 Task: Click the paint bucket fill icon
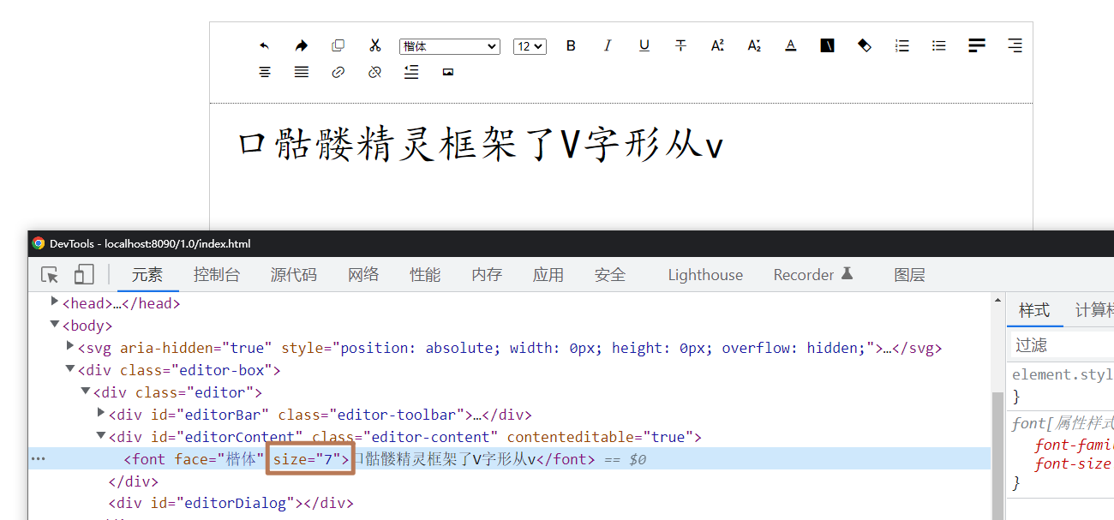pyautogui.click(x=865, y=45)
